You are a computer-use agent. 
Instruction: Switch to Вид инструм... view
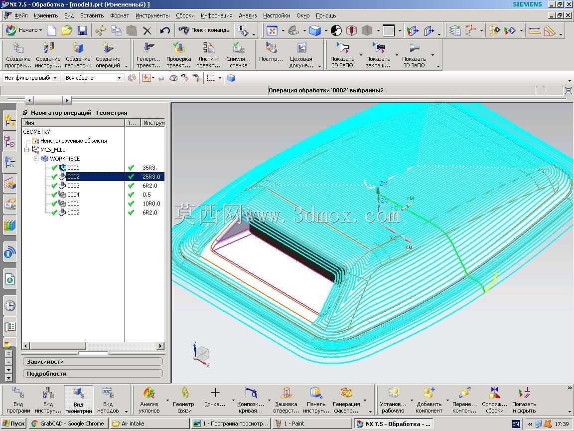[x=48, y=400]
